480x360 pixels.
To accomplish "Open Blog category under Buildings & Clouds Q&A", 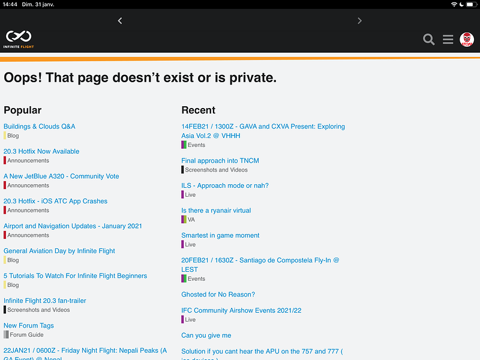I will tap(11, 136).
